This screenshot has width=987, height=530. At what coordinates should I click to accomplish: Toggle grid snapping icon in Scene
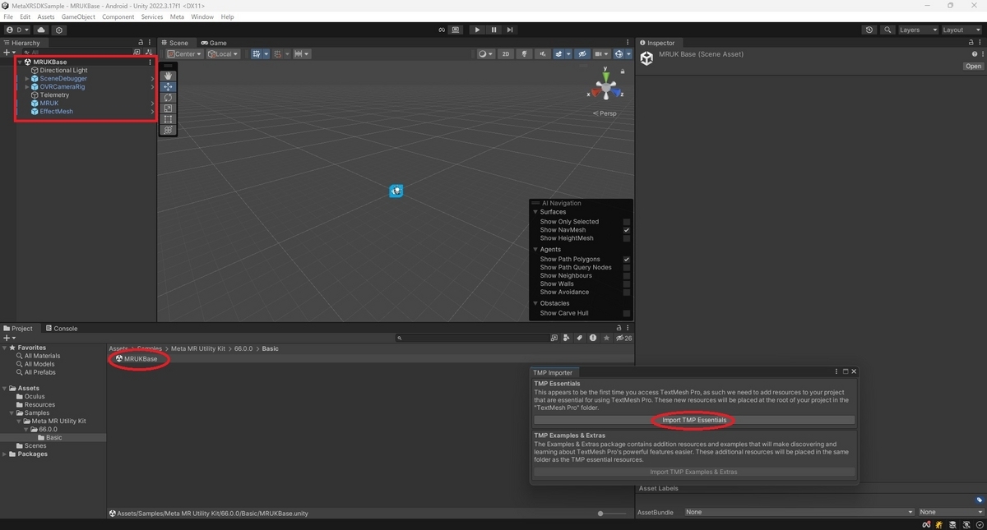[257, 54]
